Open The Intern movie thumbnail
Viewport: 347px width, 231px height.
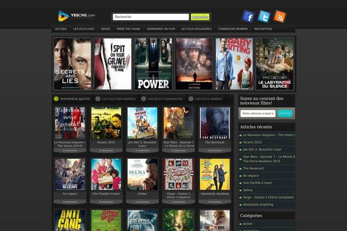coord(70,123)
